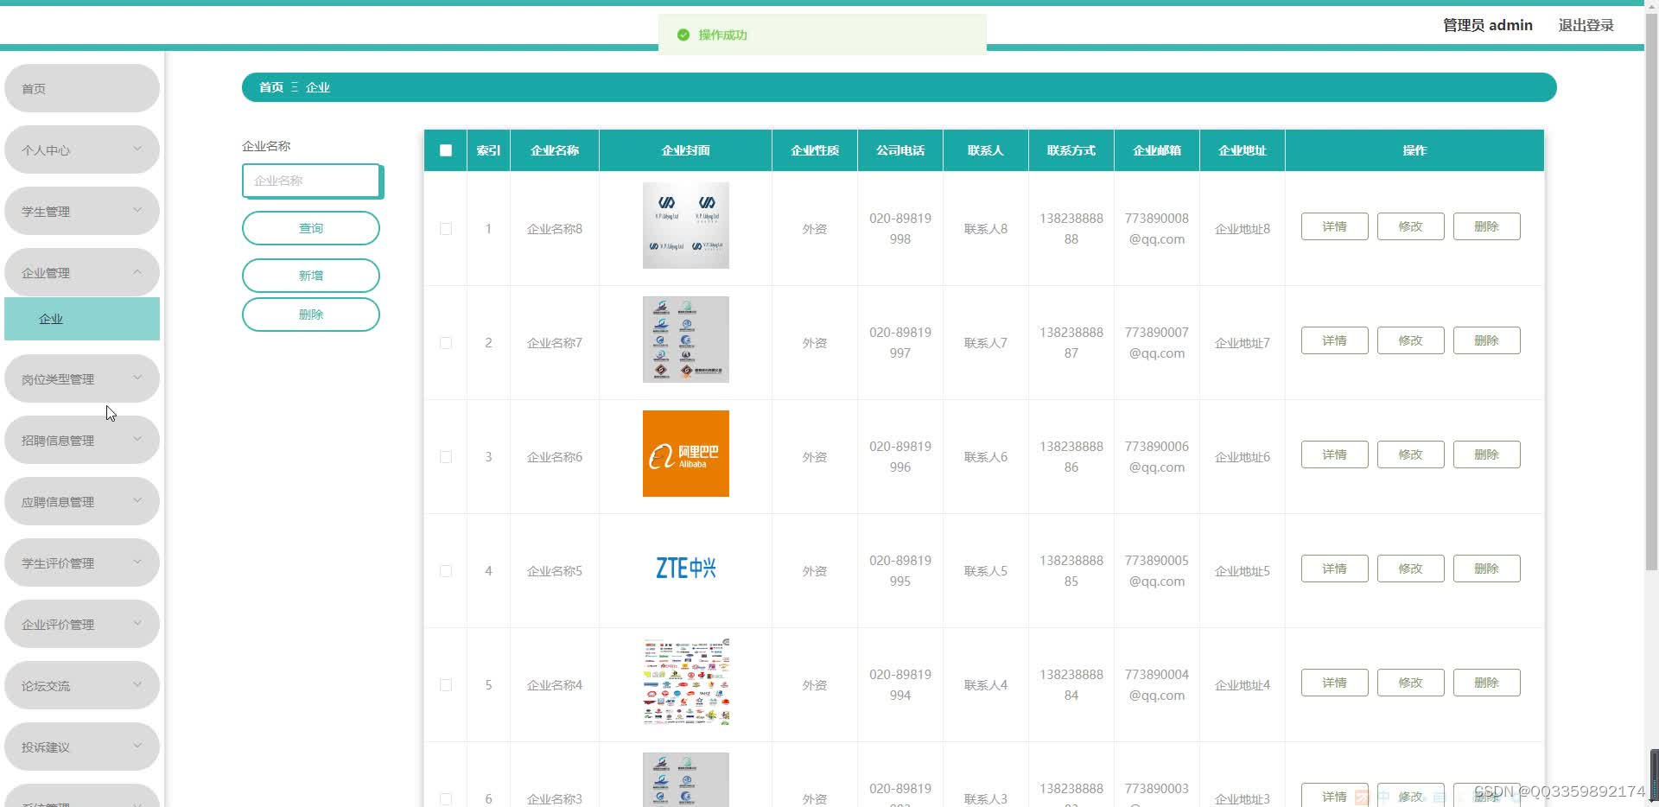1659x807 pixels.
Task: Click 修改 for 企业名称5
Action: coord(1410,569)
